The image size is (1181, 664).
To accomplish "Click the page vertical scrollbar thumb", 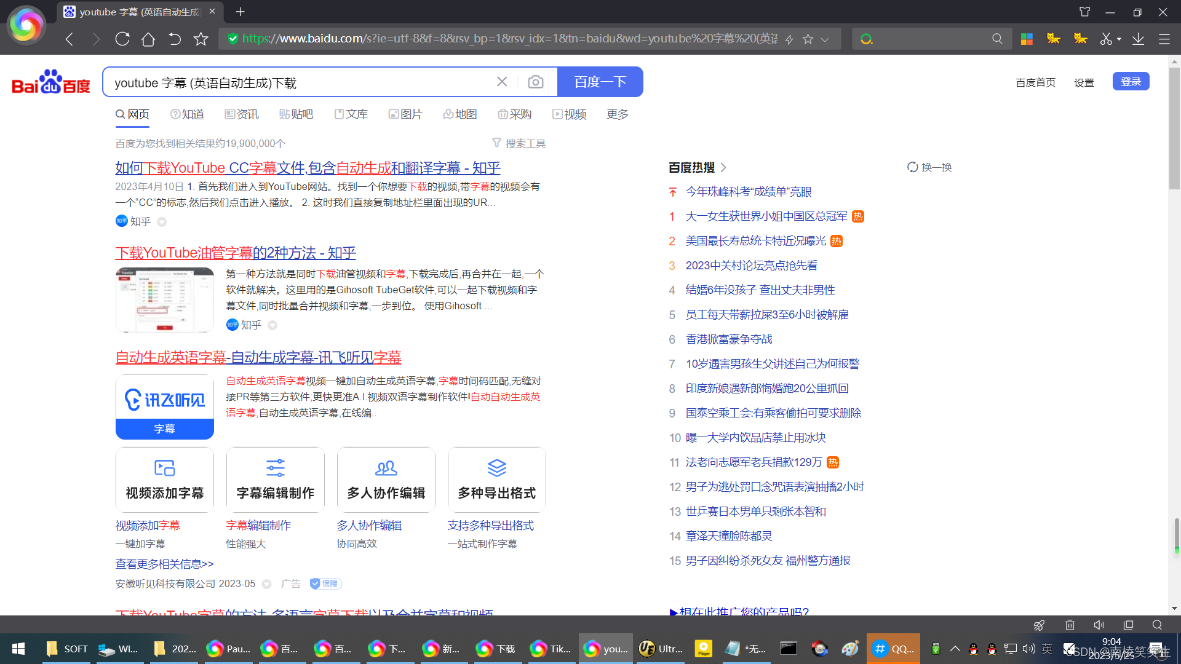I will [x=1174, y=129].
